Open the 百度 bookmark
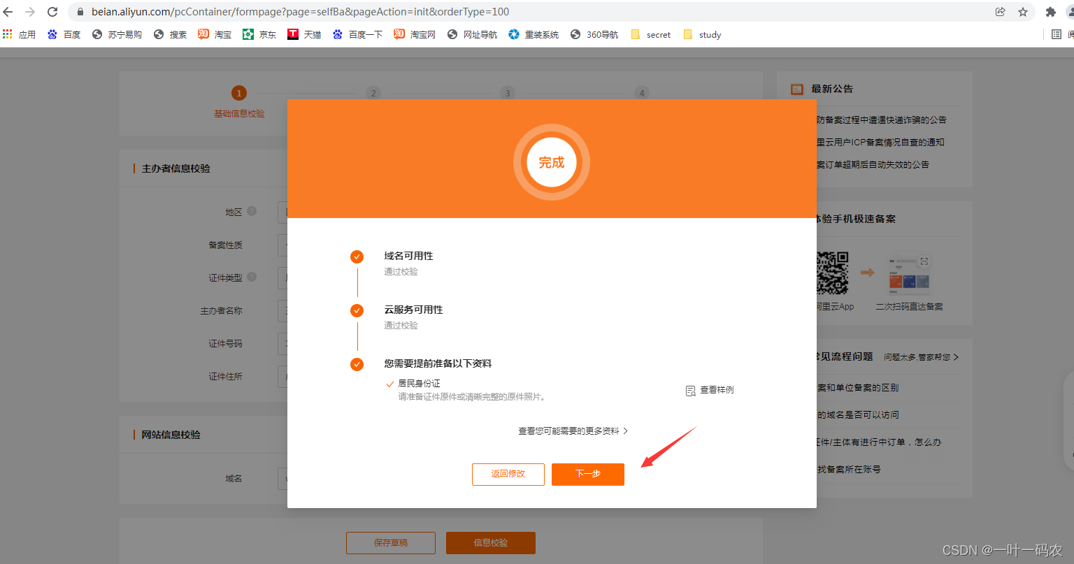 tap(64, 34)
